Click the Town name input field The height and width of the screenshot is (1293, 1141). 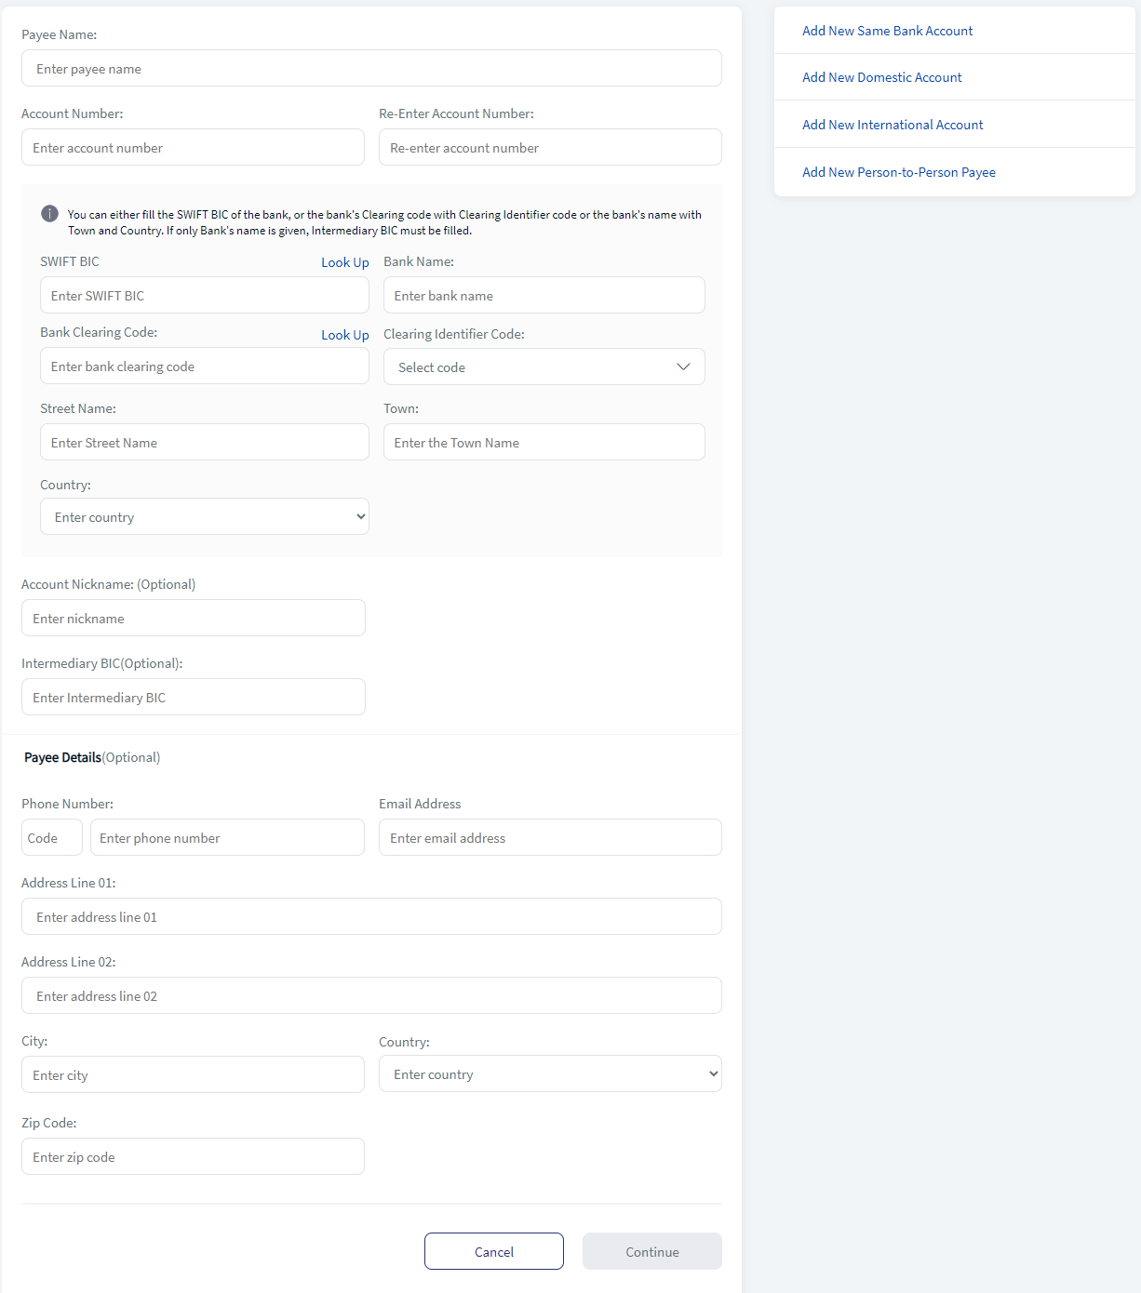click(x=544, y=442)
